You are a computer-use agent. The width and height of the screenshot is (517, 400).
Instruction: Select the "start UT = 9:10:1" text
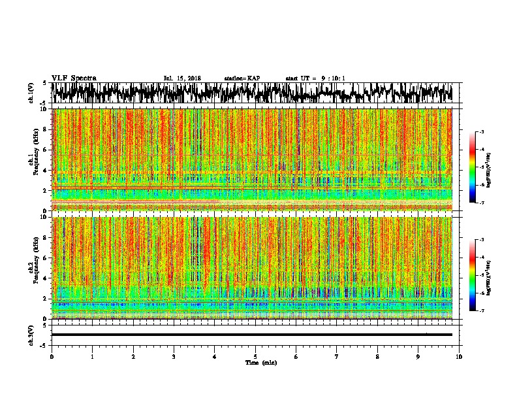tap(315, 78)
